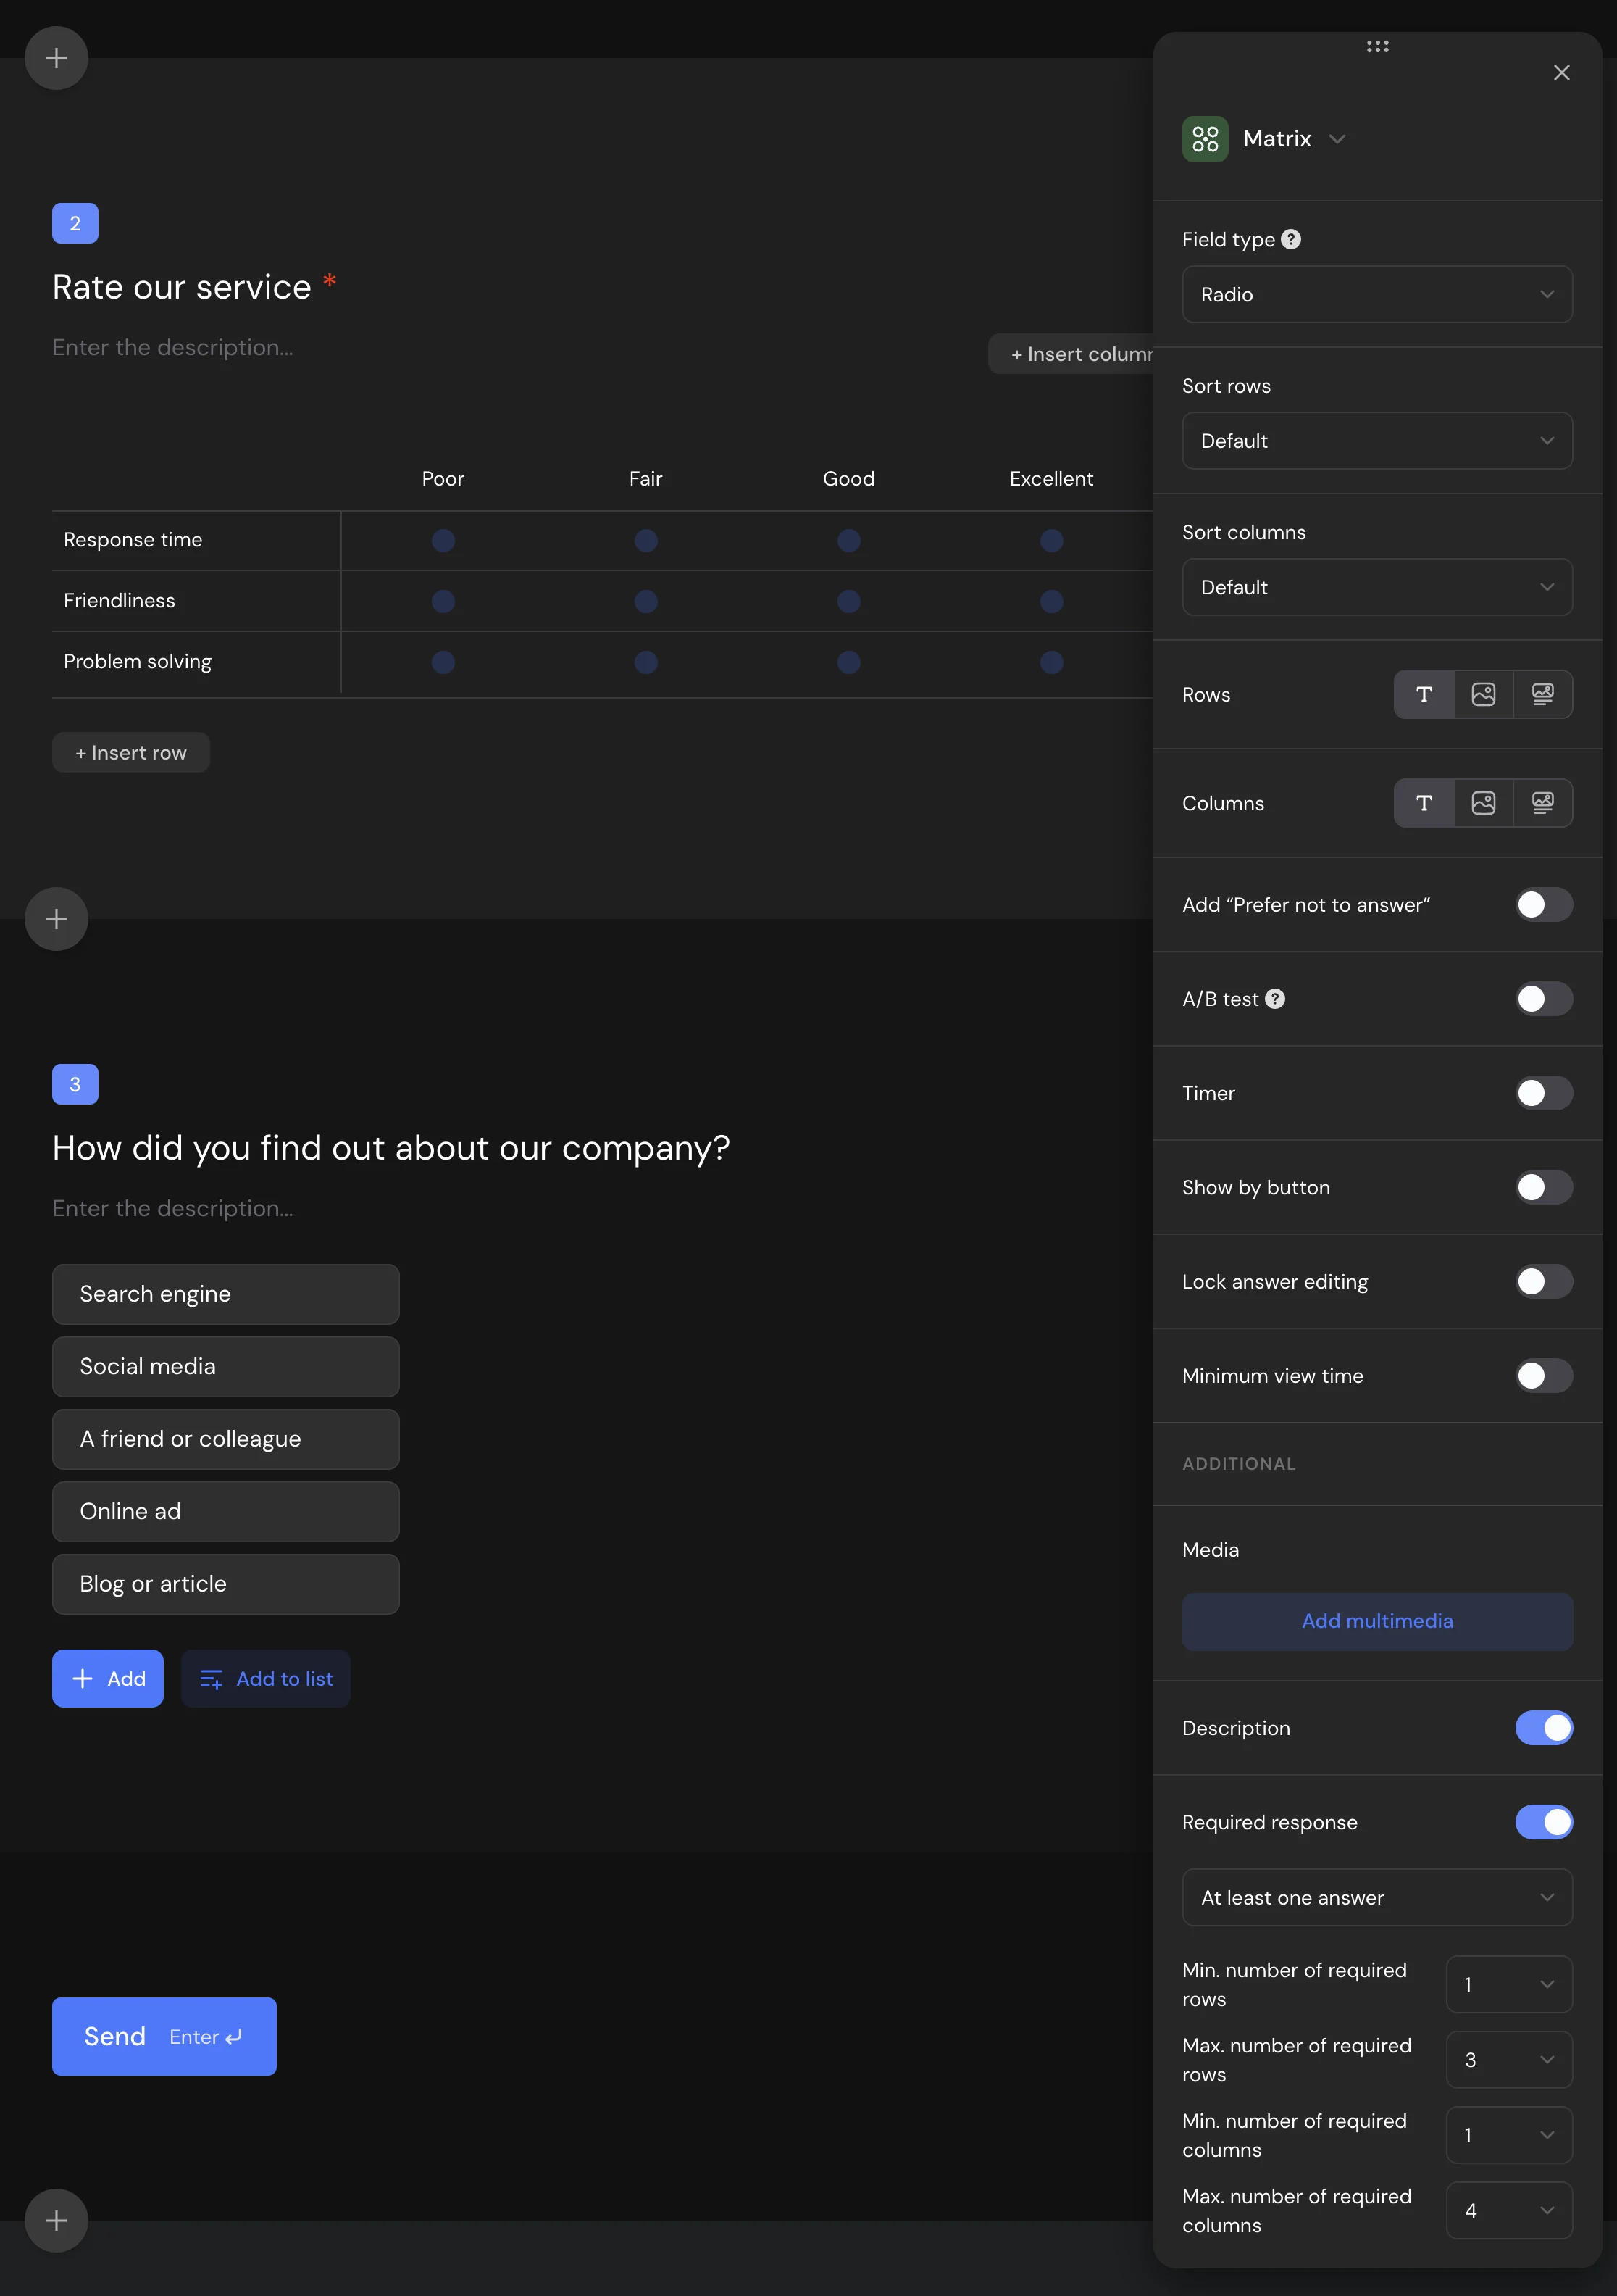Open the Sort columns dropdown
The width and height of the screenshot is (1617, 2296).
[1377, 587]
